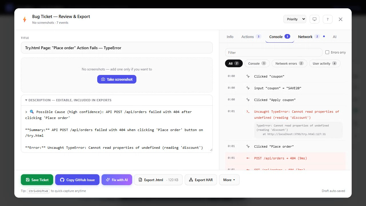
Task: Close the Bug Ticket dialog
Action: [x=341, y=19]
